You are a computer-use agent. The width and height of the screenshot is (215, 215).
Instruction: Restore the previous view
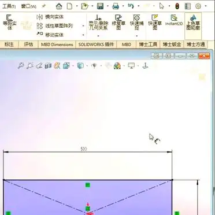39,66
